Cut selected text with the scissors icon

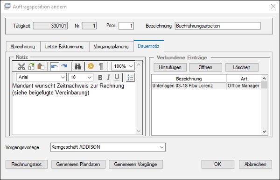[x=21, y=66]
